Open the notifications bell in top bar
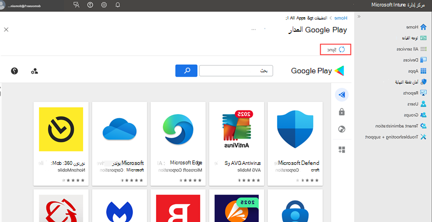Screen dimensions: 432x222 (x=118, y=5)
